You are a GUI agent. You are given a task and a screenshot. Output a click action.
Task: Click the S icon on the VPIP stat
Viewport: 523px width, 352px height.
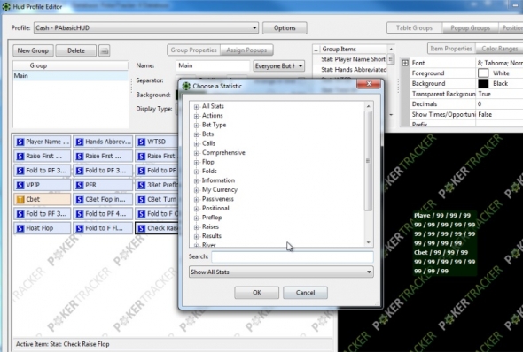[x=20, y=185]
